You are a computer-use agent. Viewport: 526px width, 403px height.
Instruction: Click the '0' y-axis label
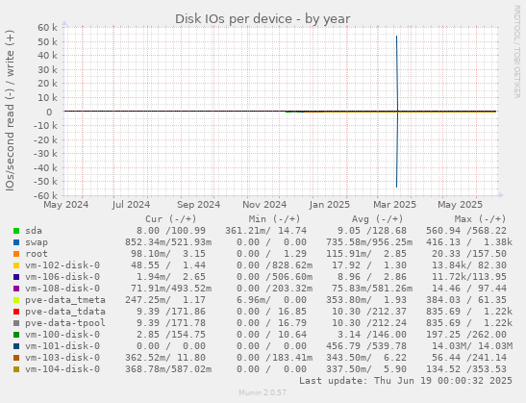pyautogui.click(x=49, y=112)
